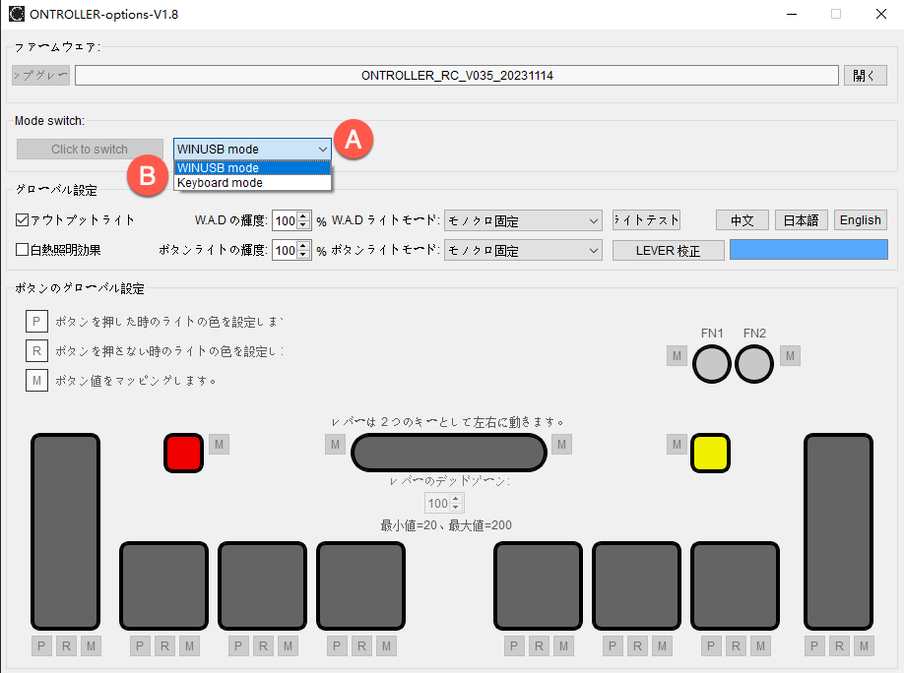Click the greyed Click to switch button
Screen dimensions: 904x673
coord(90,150)
